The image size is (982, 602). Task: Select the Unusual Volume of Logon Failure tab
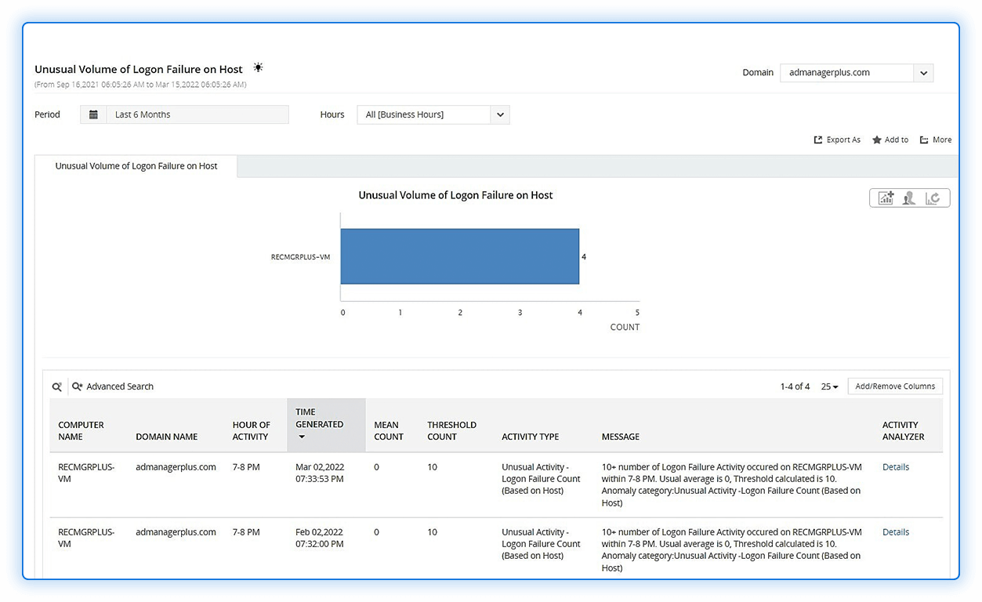[136, 166]
